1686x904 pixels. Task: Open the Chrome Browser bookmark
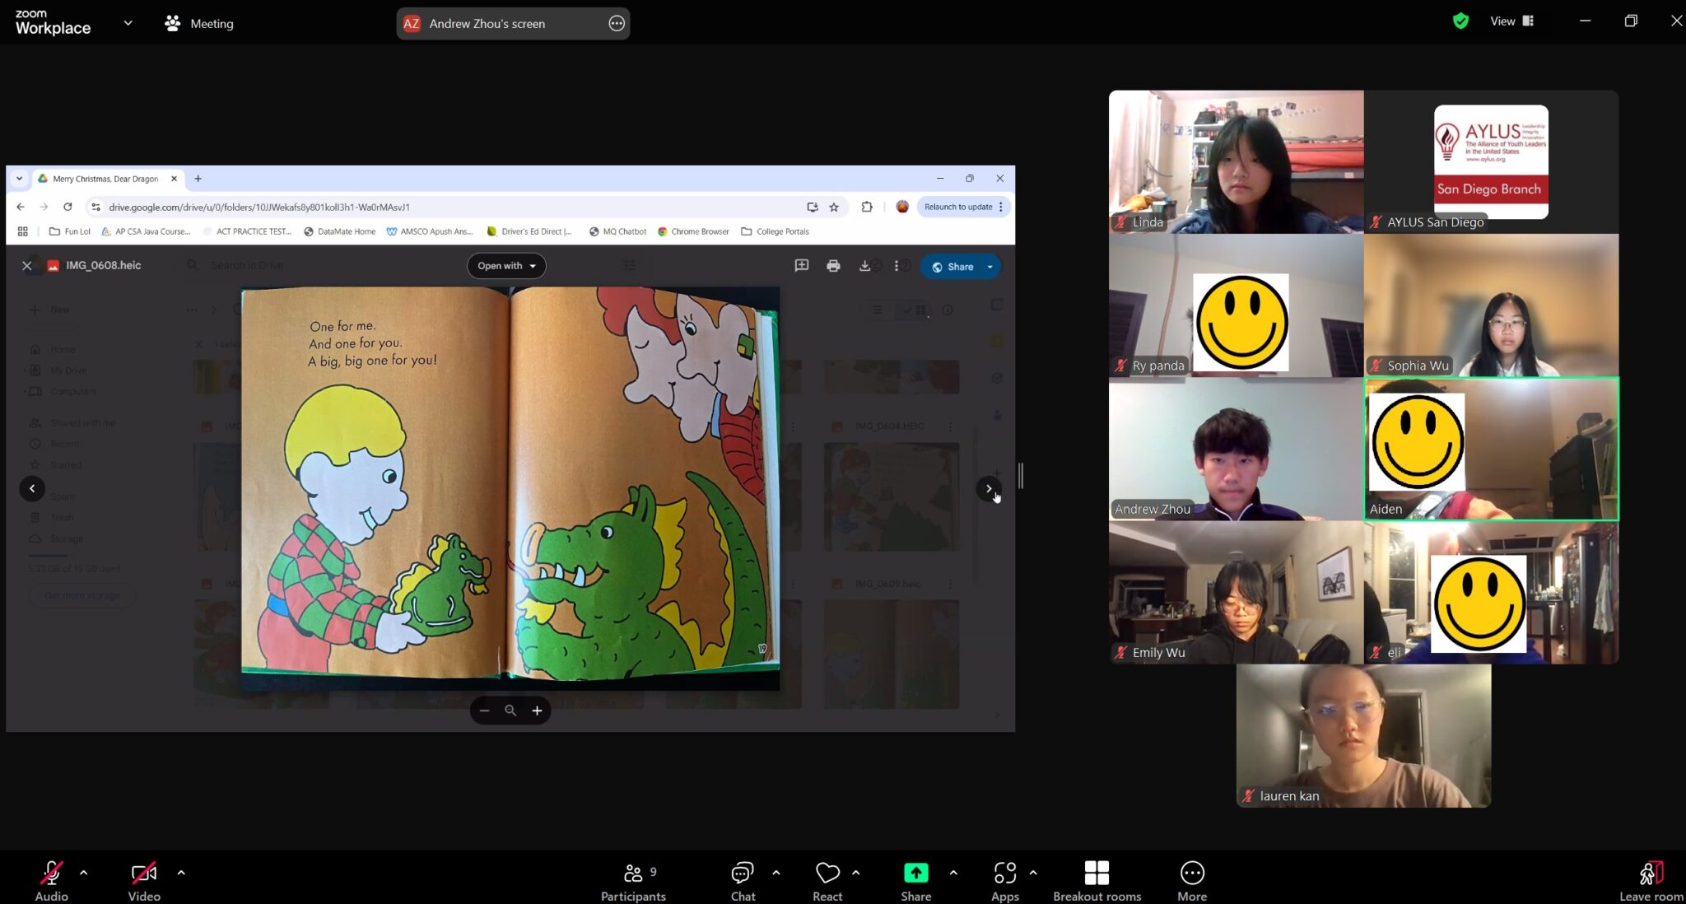pyautogui.click(x=693, y=231)
